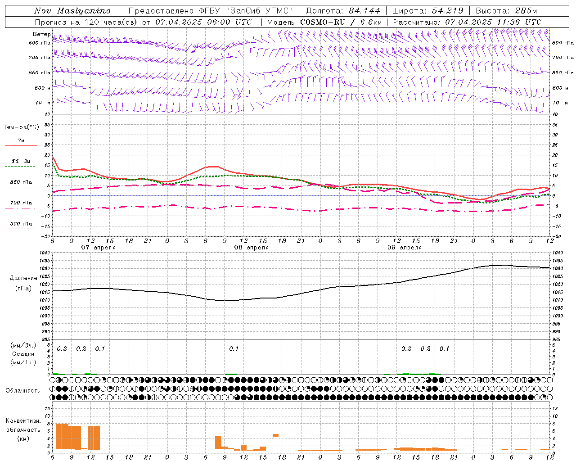The height and width of the screenshot is (461, 576).
Task: Click the Конвективн. convective cloud label
Action: [23, 421]
